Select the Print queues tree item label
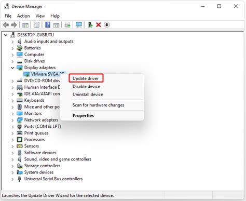The height and width of the screenshot is (201, 246). pyautogui.click(x=36, y=133)
